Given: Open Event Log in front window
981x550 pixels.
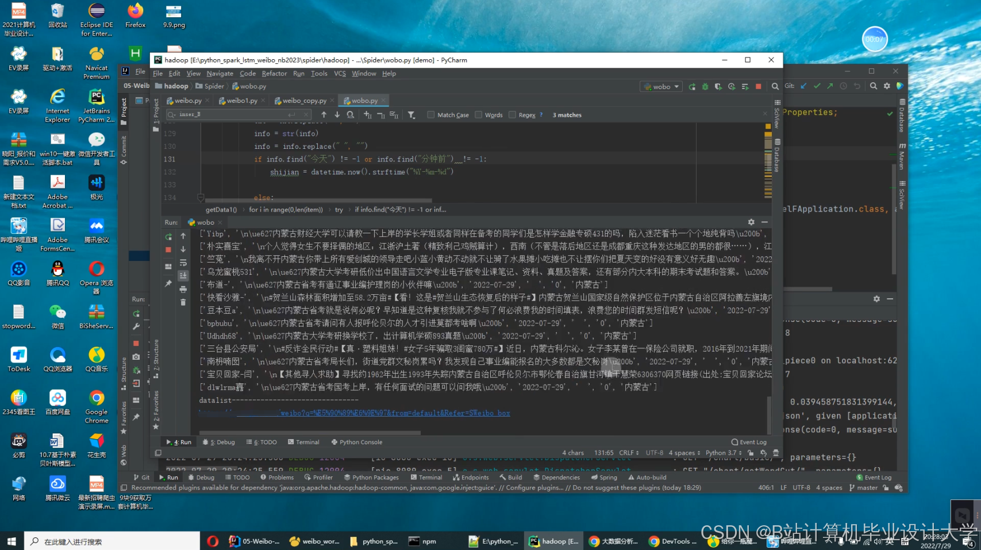Looking at the screenshot, I should click(x=749, y=442).
